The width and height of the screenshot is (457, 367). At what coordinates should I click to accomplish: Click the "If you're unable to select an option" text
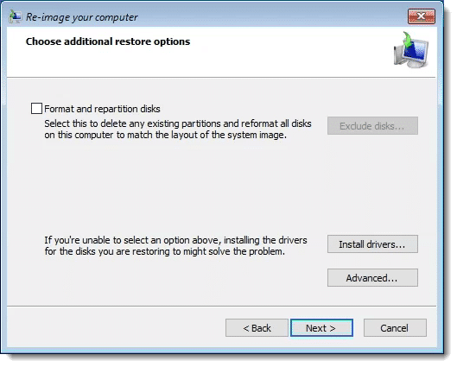[x=175, y=240]
